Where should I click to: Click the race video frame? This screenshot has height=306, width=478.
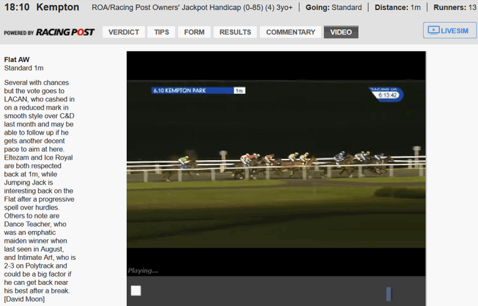tap(276, 164)
